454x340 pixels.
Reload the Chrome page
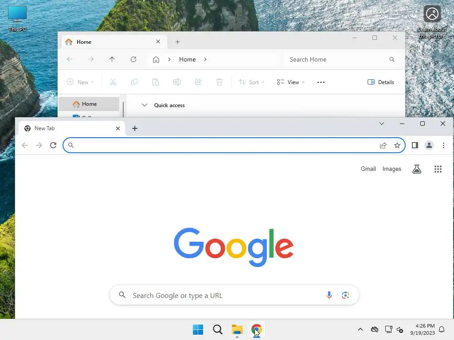click(x=53, y=145)
